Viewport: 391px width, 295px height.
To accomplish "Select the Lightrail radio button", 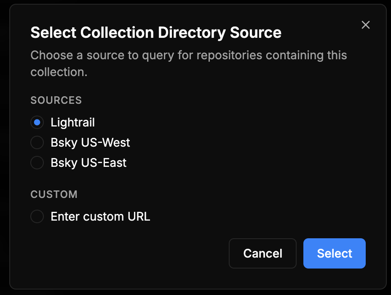I will coord(37,122).
